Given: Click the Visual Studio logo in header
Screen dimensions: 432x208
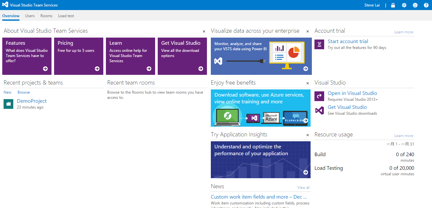Looking at the screenshot, I should (x=5, y=5).
